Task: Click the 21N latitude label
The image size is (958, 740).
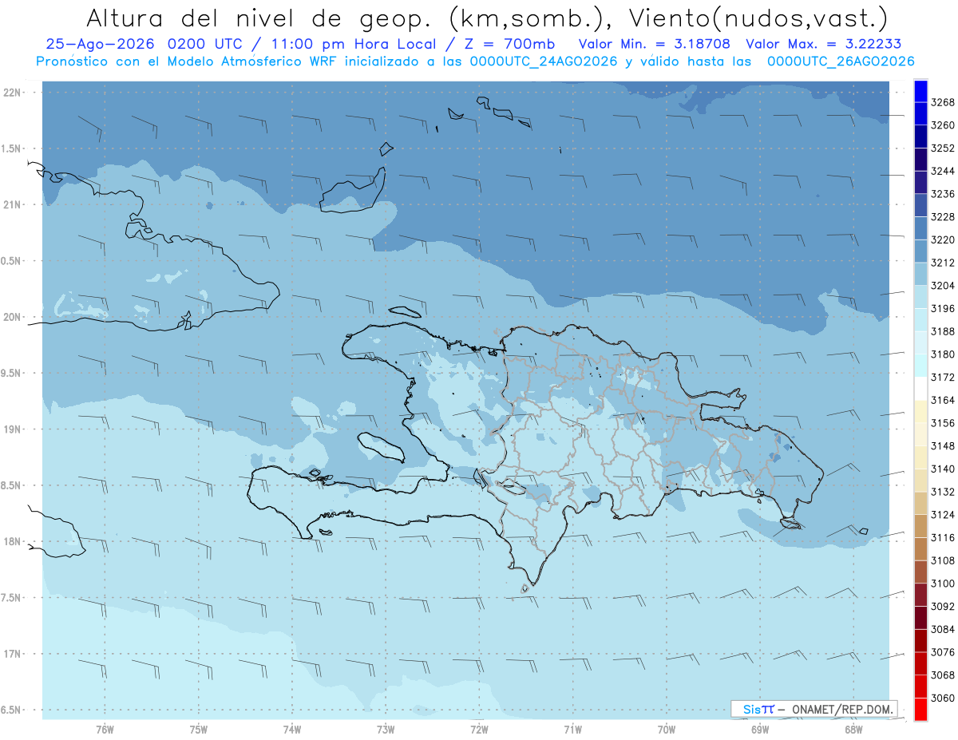Action: [x=12, y=204]
